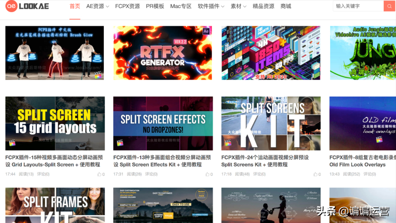Focus the 输入关键字 search field
This screenshot has height=223, width=396.
[358, 6]
